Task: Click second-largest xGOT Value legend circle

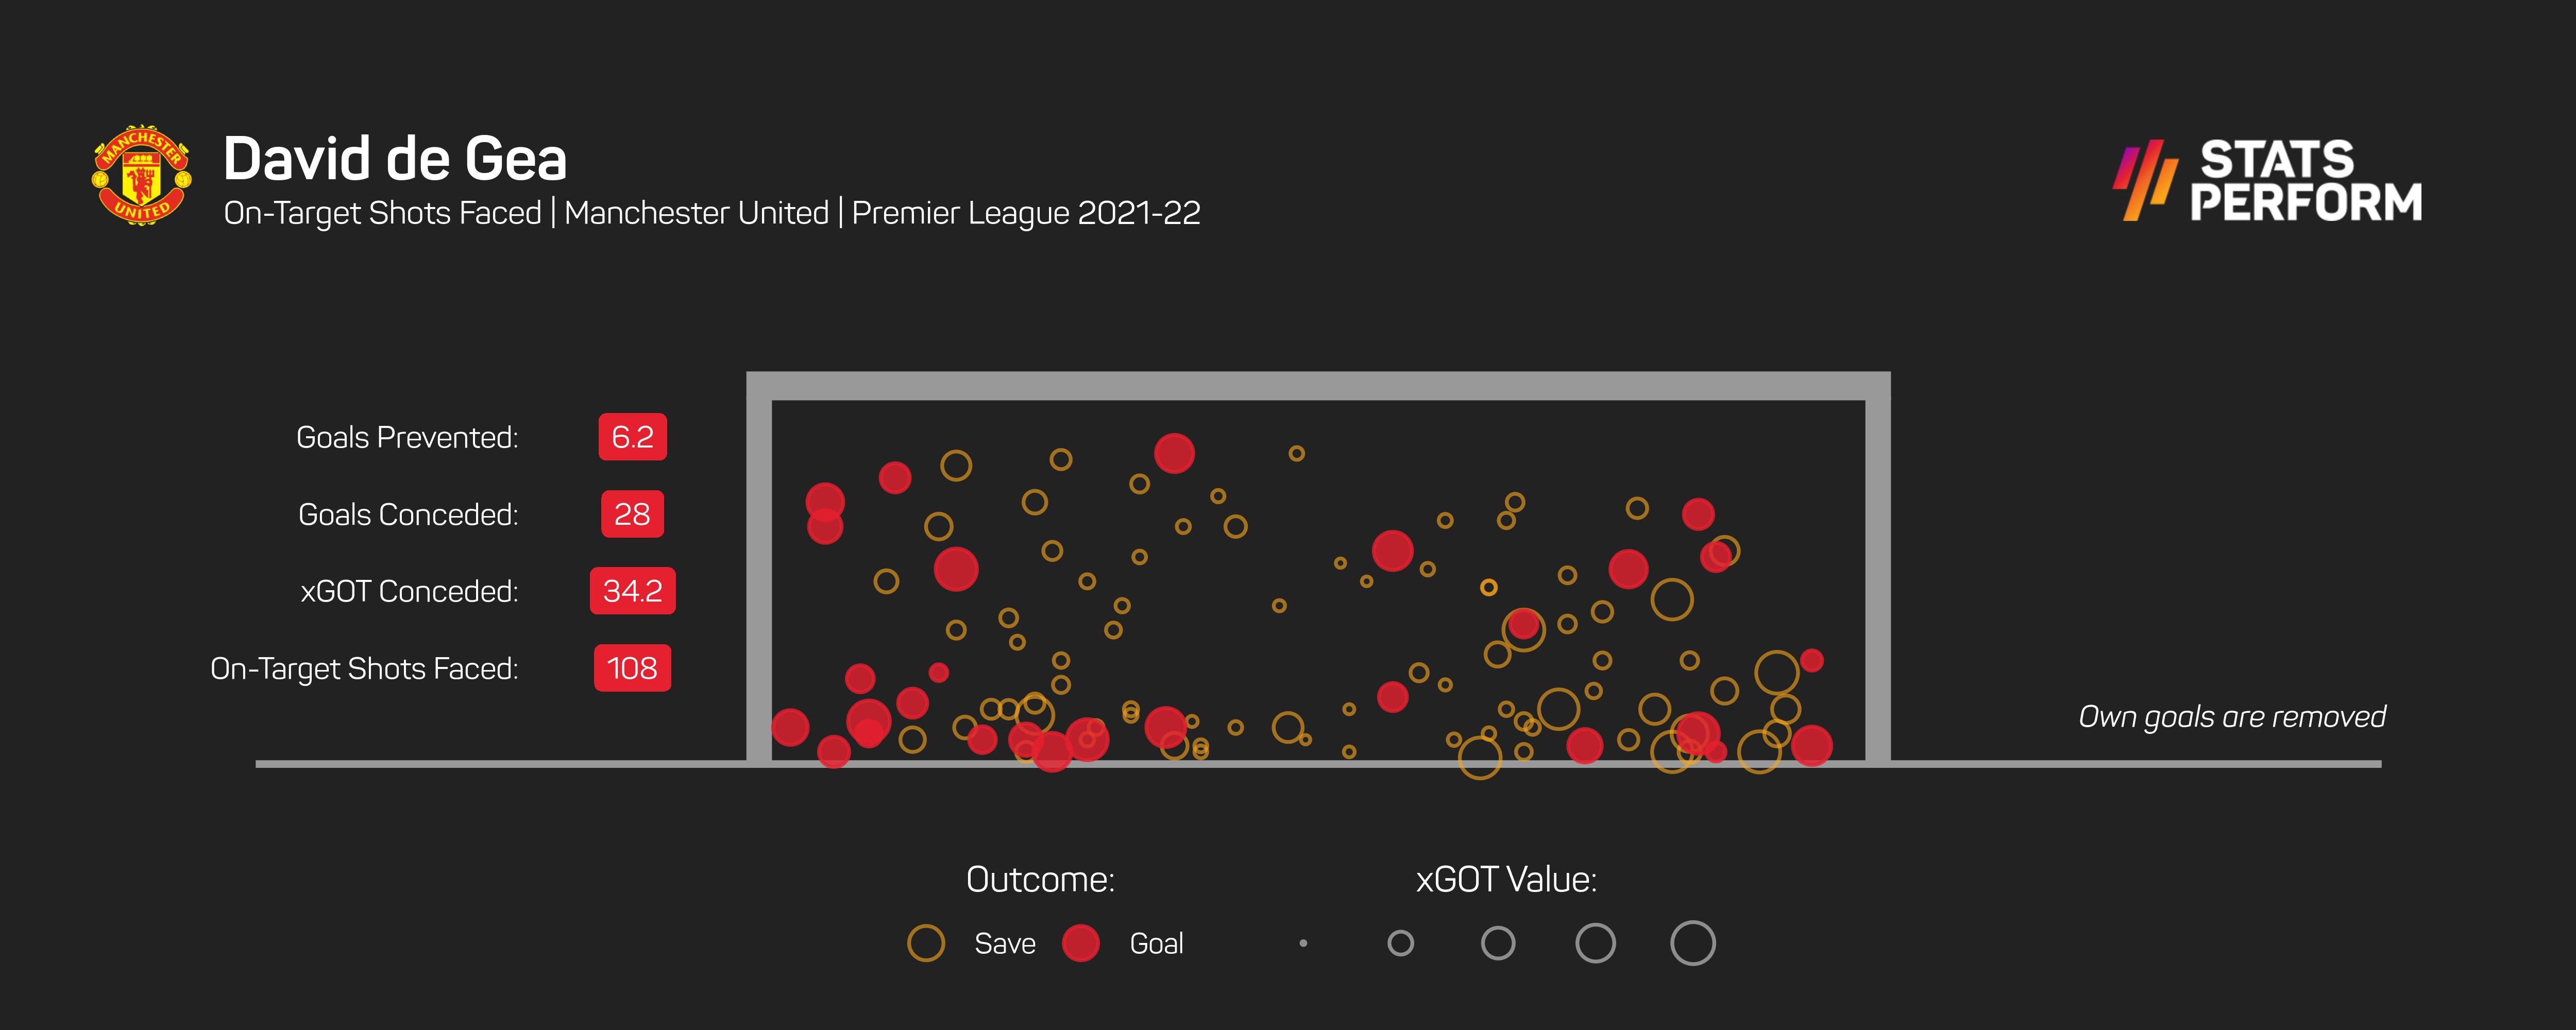Action: pos(1595,943)
